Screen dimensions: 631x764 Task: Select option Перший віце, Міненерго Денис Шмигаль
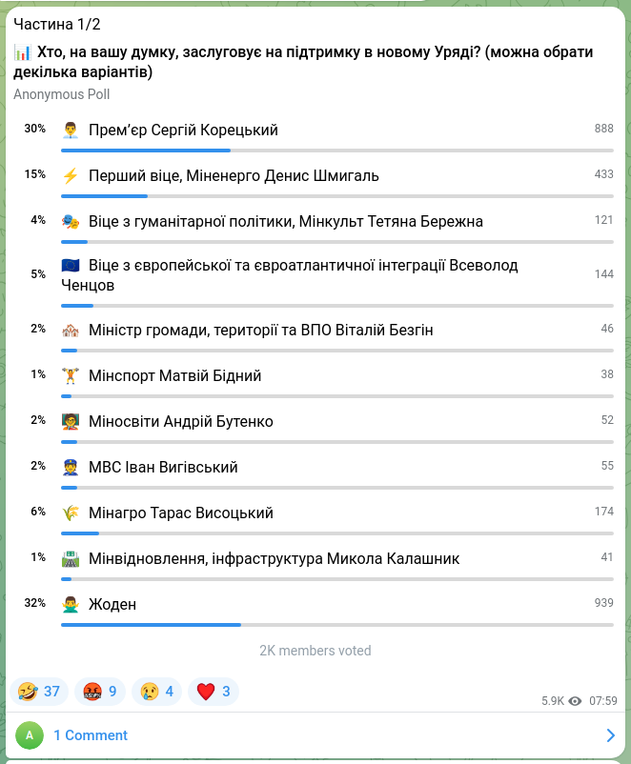(x=315, y=180)
